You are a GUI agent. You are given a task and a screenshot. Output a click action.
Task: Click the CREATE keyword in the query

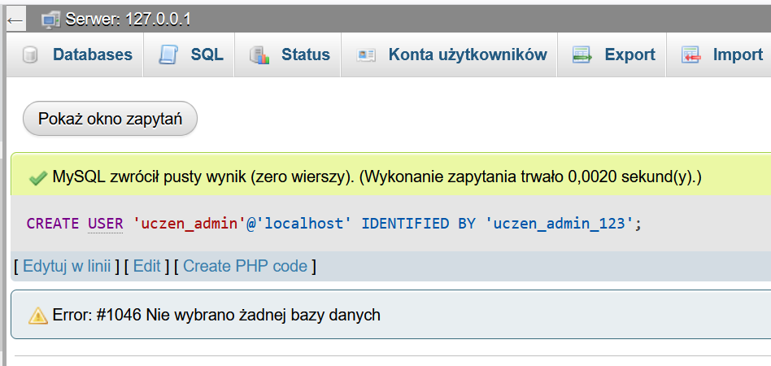[53, 223]
